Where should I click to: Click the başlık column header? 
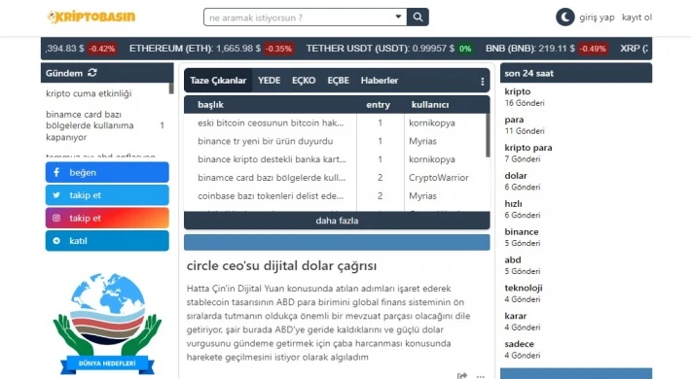click(210, 105)
